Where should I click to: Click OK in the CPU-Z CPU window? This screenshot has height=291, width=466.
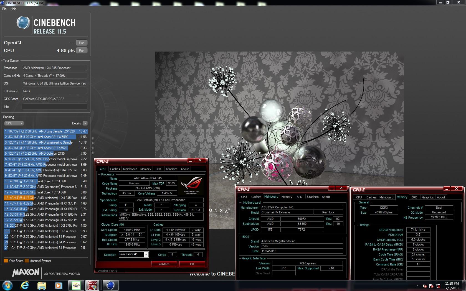[192, 264]
